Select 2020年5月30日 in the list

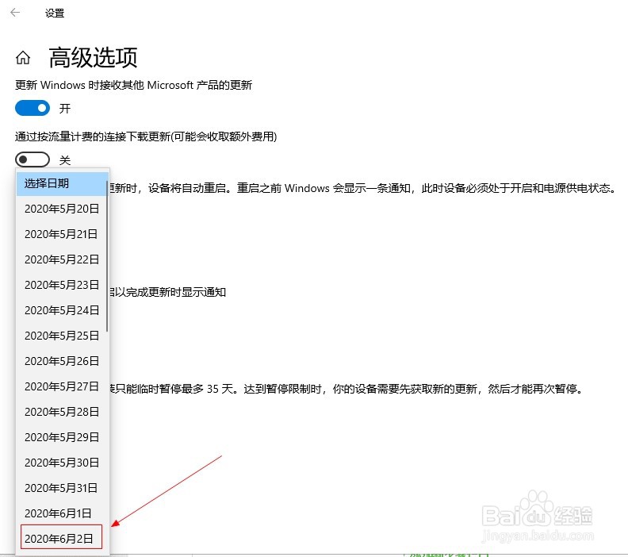(x=62, y=463)
